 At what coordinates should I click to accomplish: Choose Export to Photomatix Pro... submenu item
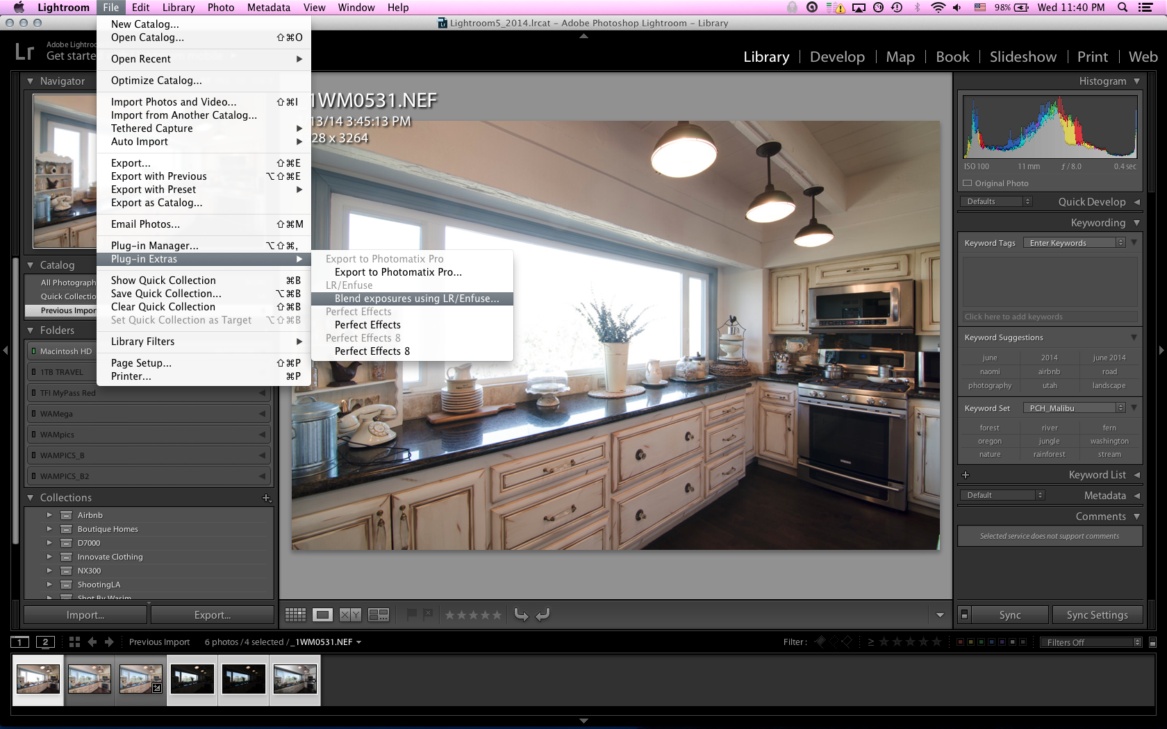[x=413, y=272]
